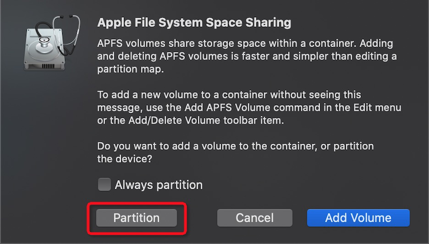This screenshot has width=429, height=244.
Task: Click the "Always partition" checkbox label text
Action: tap(159, 185)
